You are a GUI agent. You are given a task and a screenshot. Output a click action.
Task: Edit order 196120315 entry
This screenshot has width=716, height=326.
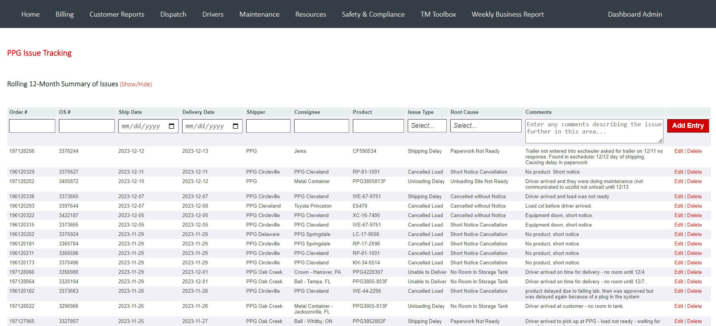pos(679,225)
